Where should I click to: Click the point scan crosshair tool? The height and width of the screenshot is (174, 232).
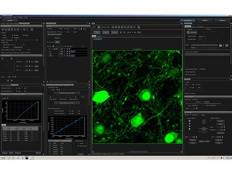coord(21,29)
